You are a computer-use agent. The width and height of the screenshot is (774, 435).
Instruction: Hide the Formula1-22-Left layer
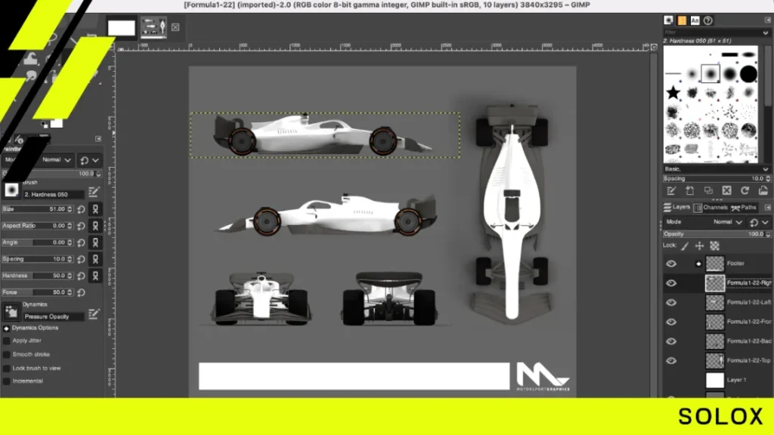pyautogui.click(x=671, y=302)
